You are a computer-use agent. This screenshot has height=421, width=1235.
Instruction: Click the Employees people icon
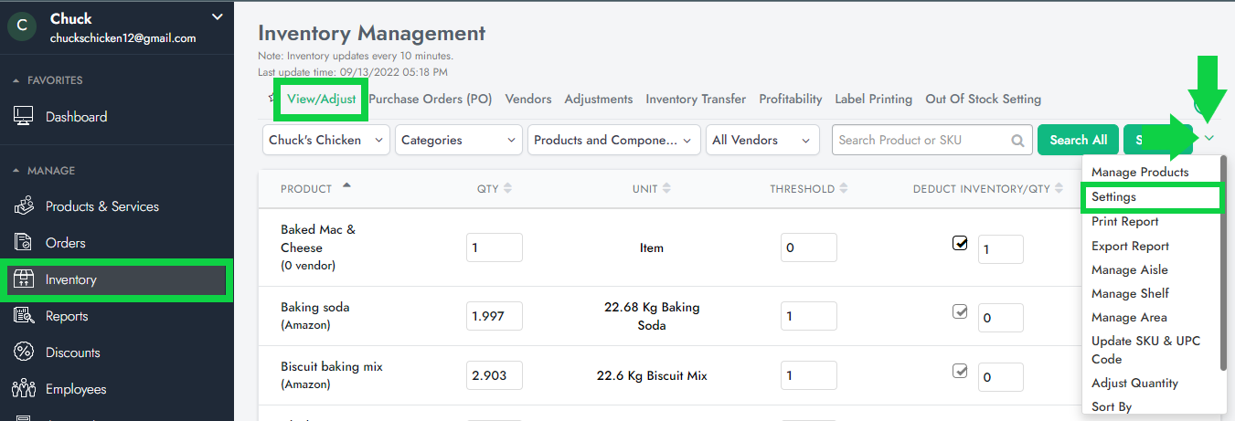[x=24, y=389]
